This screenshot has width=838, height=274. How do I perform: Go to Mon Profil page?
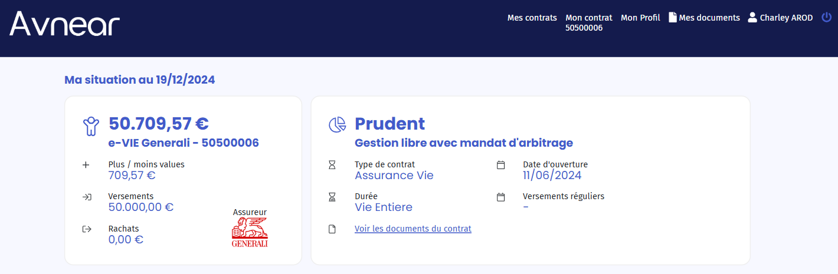point(640,18)
